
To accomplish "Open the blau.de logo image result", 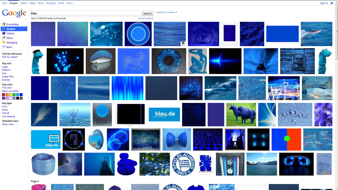I will click(x=164, y=114).
